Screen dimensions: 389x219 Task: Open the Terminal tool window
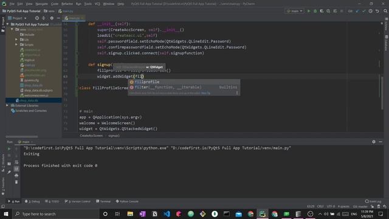[x=103, y=201]
